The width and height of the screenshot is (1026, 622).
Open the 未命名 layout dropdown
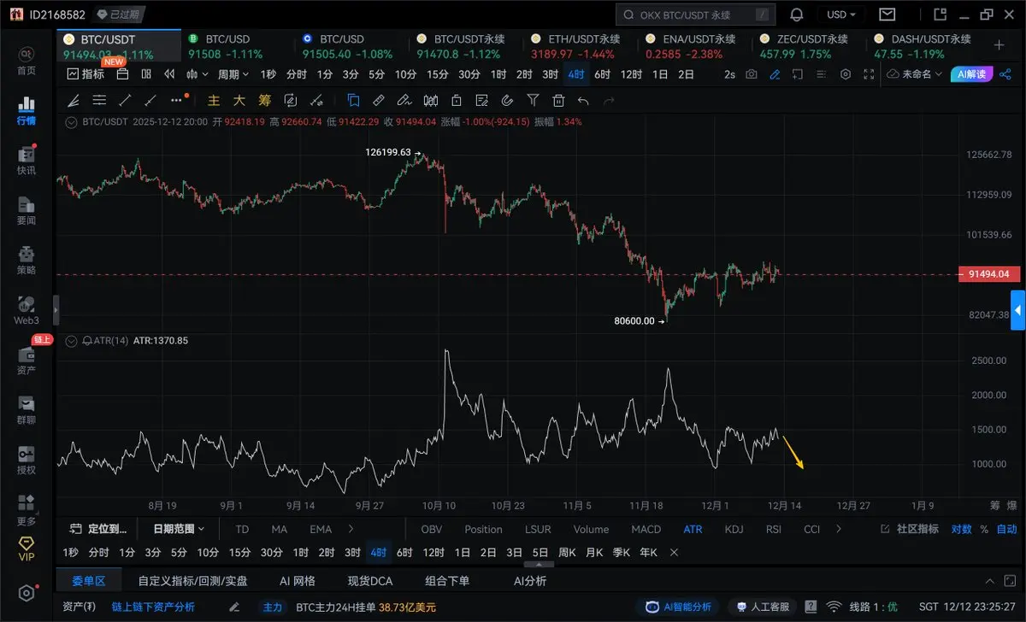pos(915,74)
